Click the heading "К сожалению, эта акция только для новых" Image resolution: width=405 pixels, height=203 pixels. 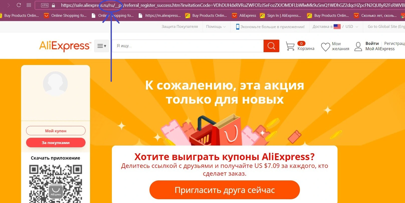click(x=225, y=92)
